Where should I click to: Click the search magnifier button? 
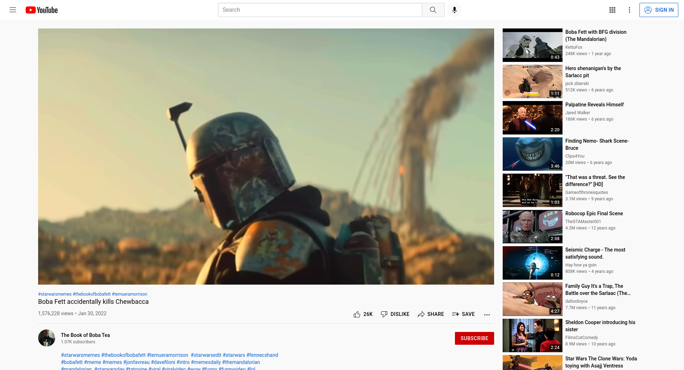[433, 10]
